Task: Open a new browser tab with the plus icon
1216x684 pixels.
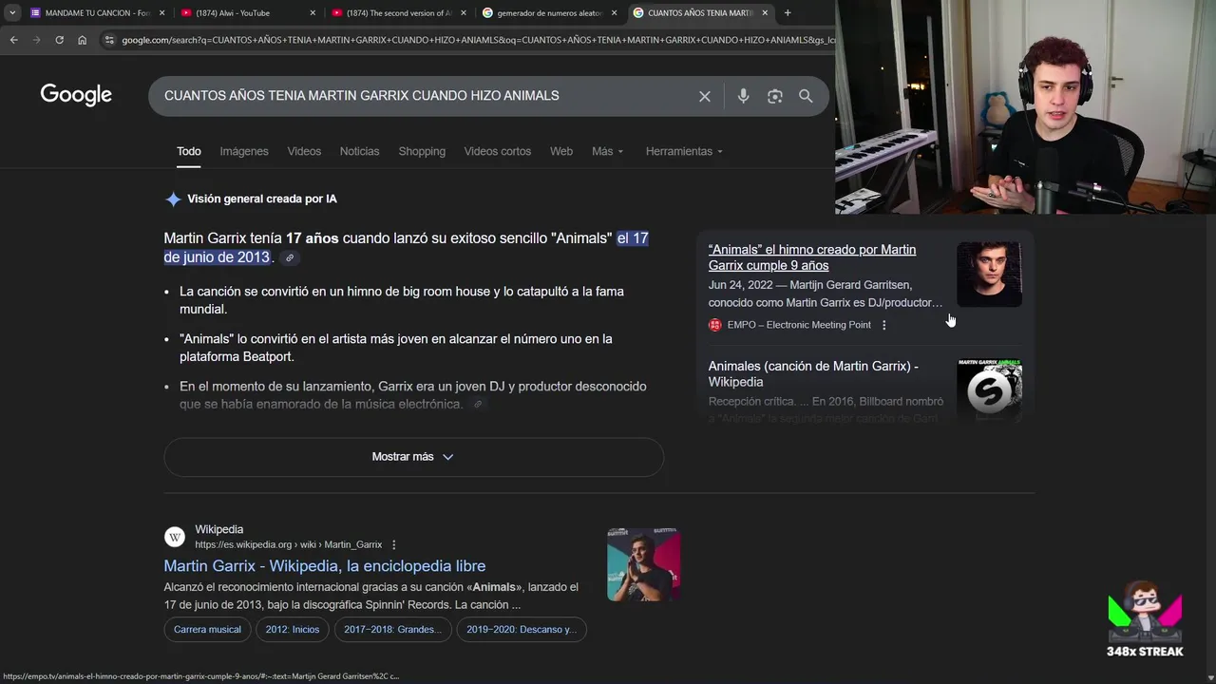Action: tap(787, 12)
